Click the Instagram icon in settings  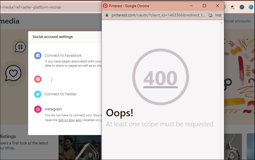point(38,109)
